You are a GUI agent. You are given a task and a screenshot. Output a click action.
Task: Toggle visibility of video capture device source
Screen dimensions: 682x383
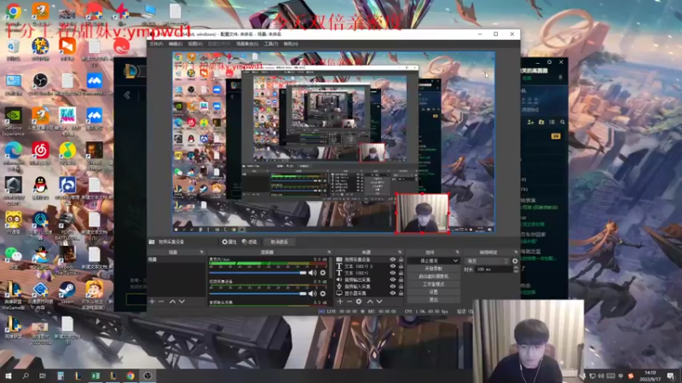pos(393,260)
